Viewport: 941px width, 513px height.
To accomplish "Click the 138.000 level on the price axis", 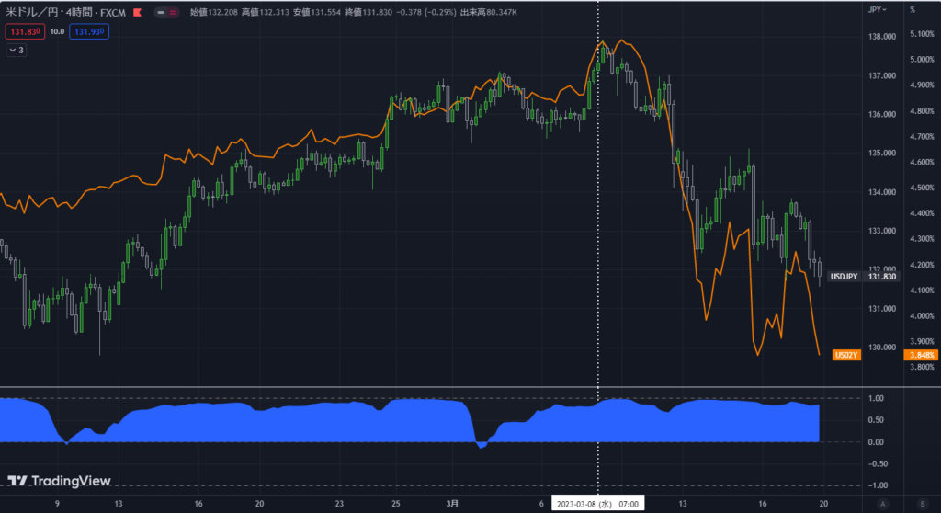I will [881, 36].
